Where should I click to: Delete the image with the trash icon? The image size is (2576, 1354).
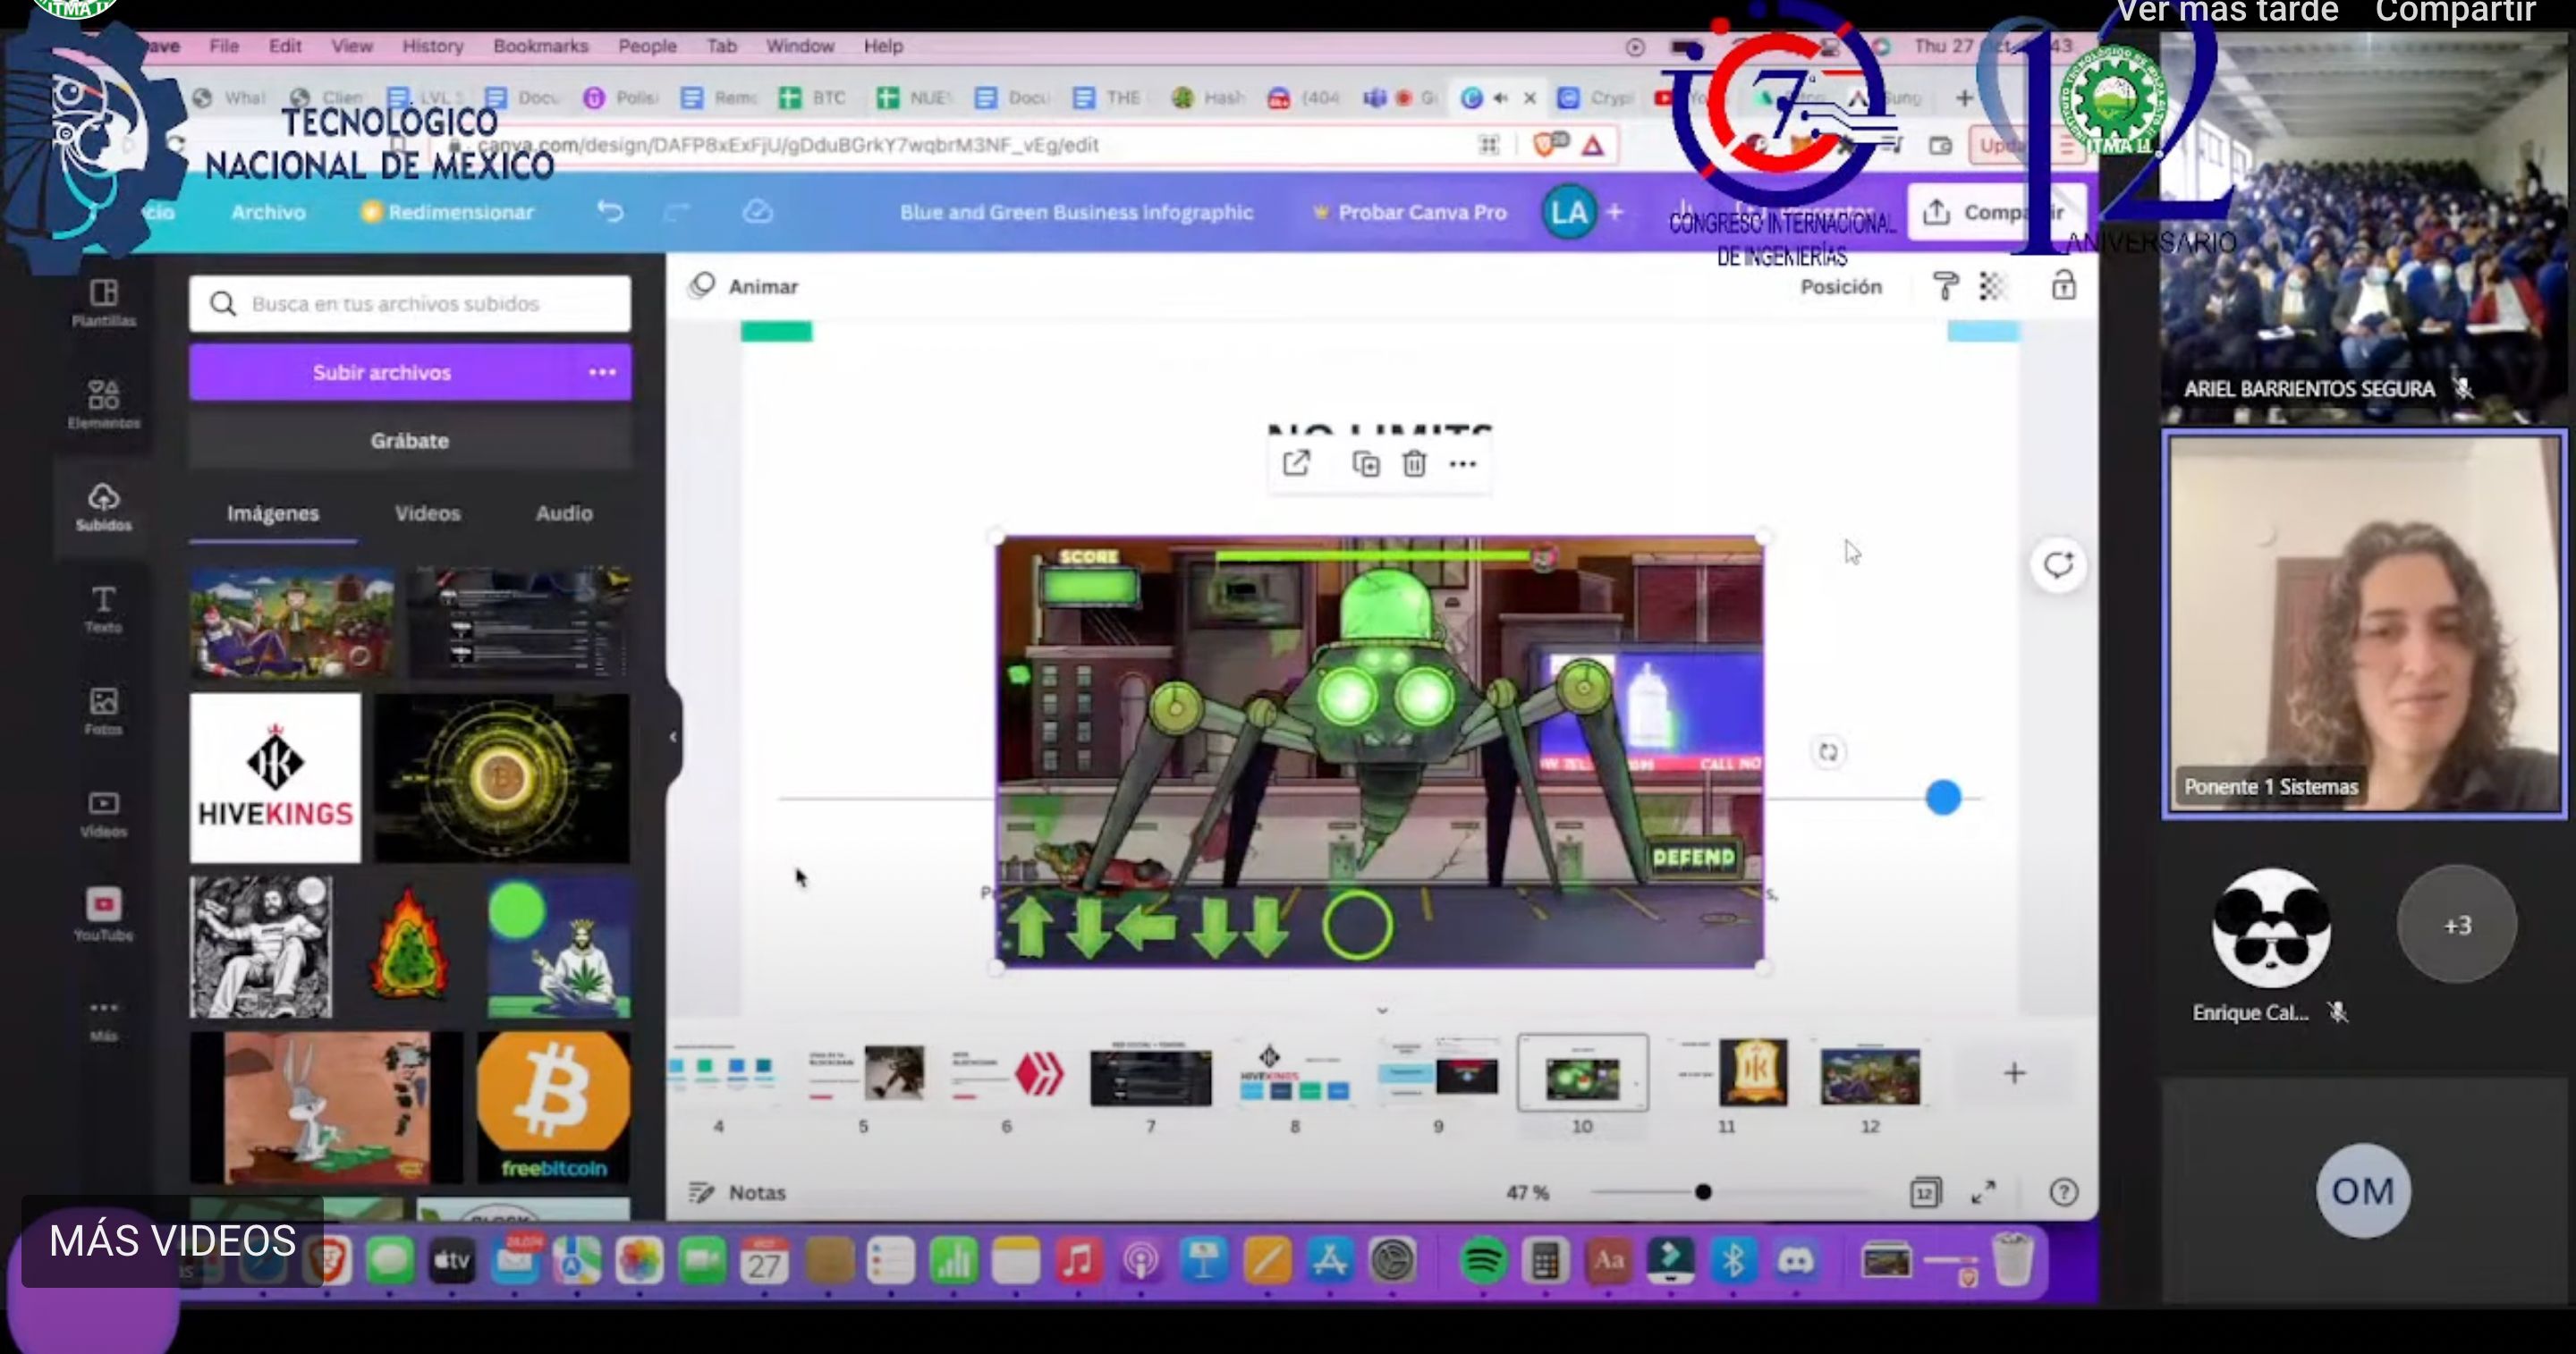tap(1414, 464)
